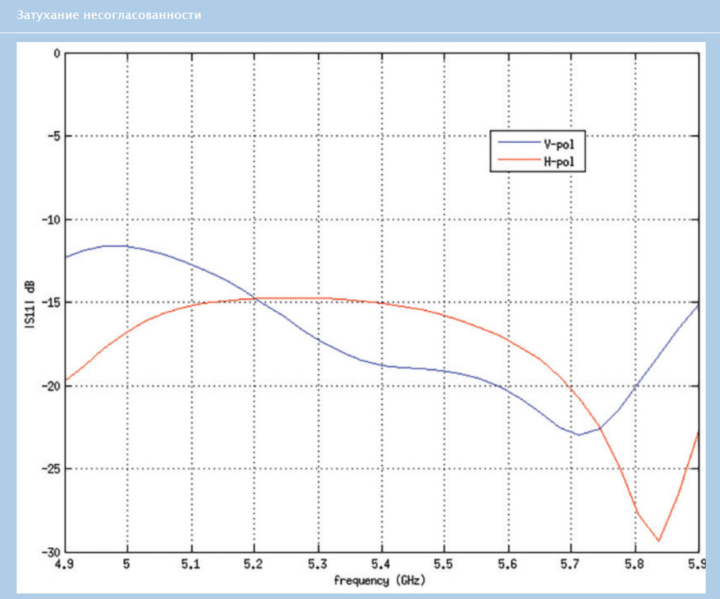This screenshot has height=599, width=720.
Task: Click the V-pol curve dip near 5.71 GHz
Action: 579,435
